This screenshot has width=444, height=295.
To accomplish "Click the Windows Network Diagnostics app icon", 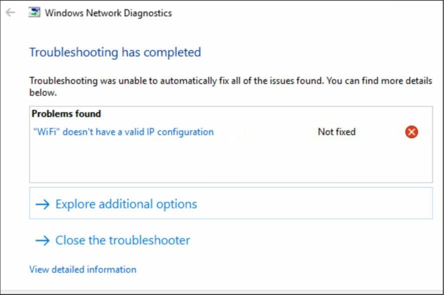I will pyautogui.click(x=35, y=12).
